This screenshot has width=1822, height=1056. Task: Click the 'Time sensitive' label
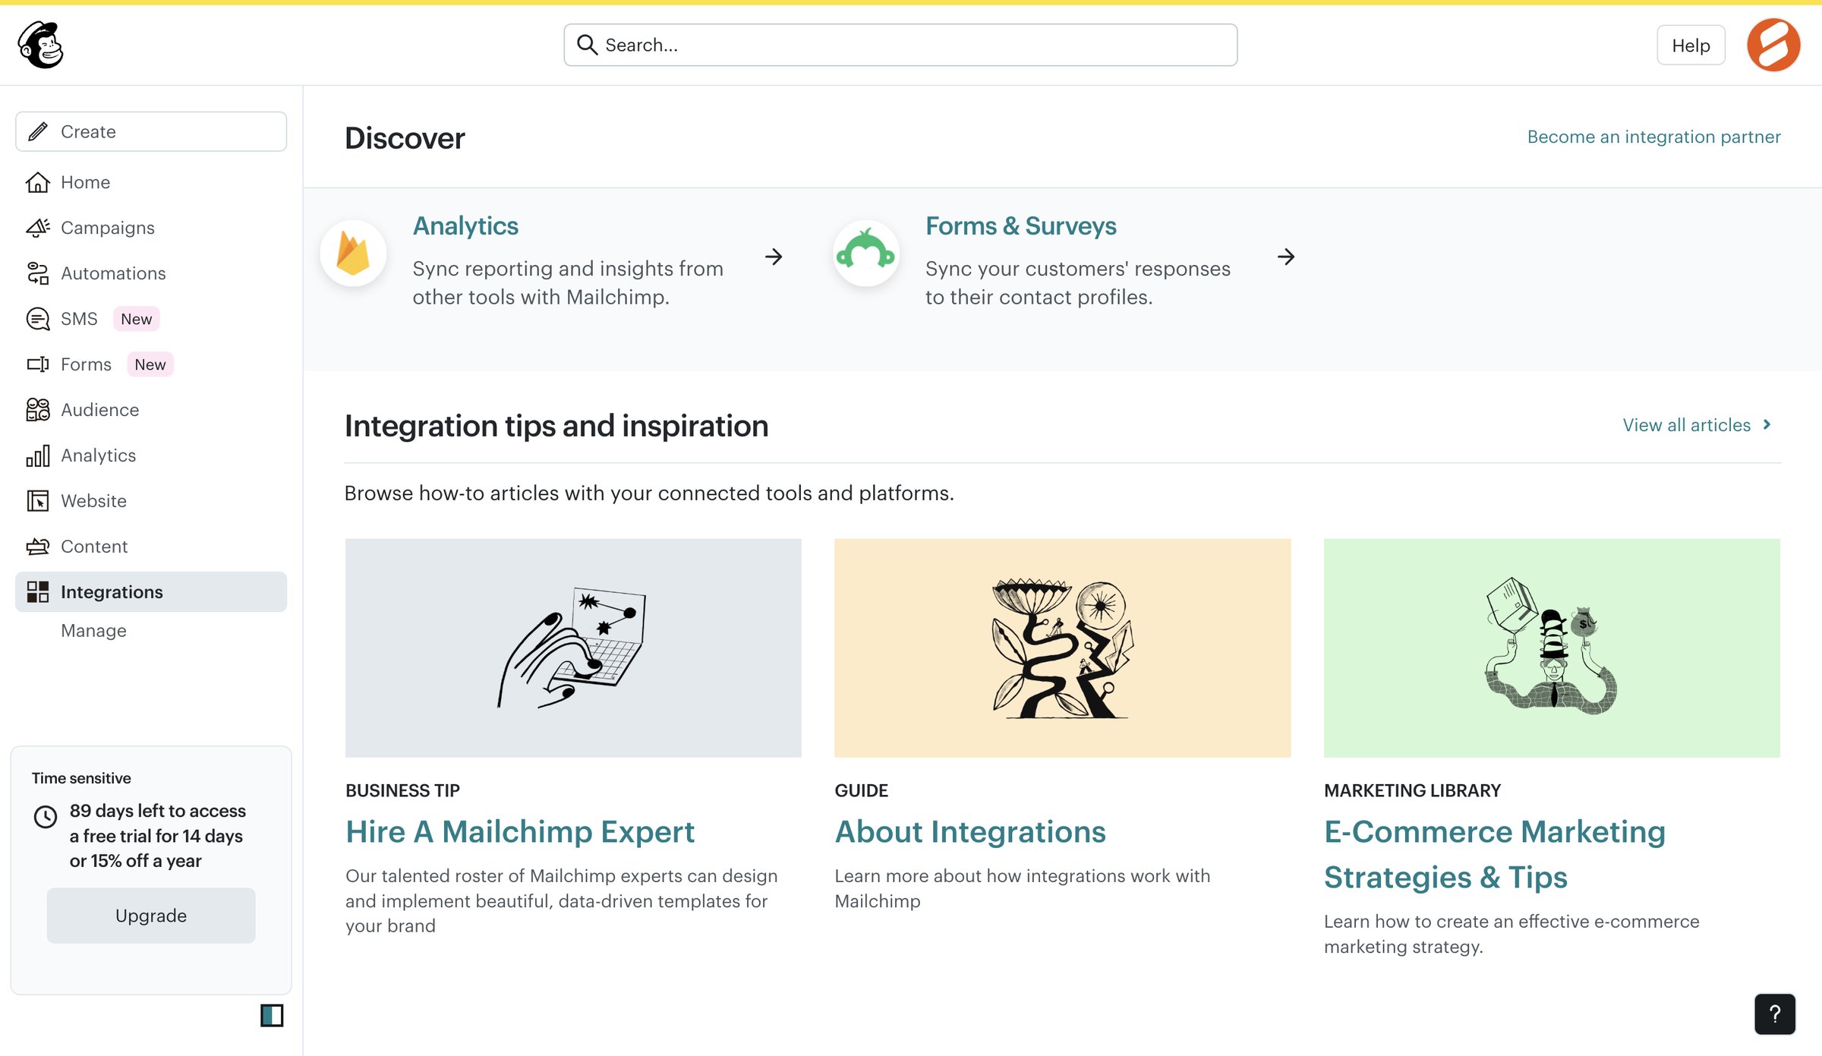pos(81,778)
